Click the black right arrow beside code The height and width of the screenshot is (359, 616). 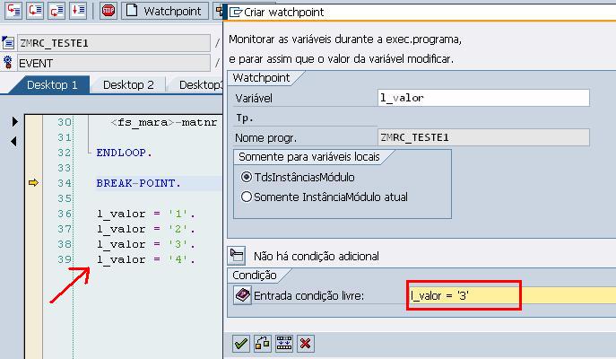coord(14,121)
